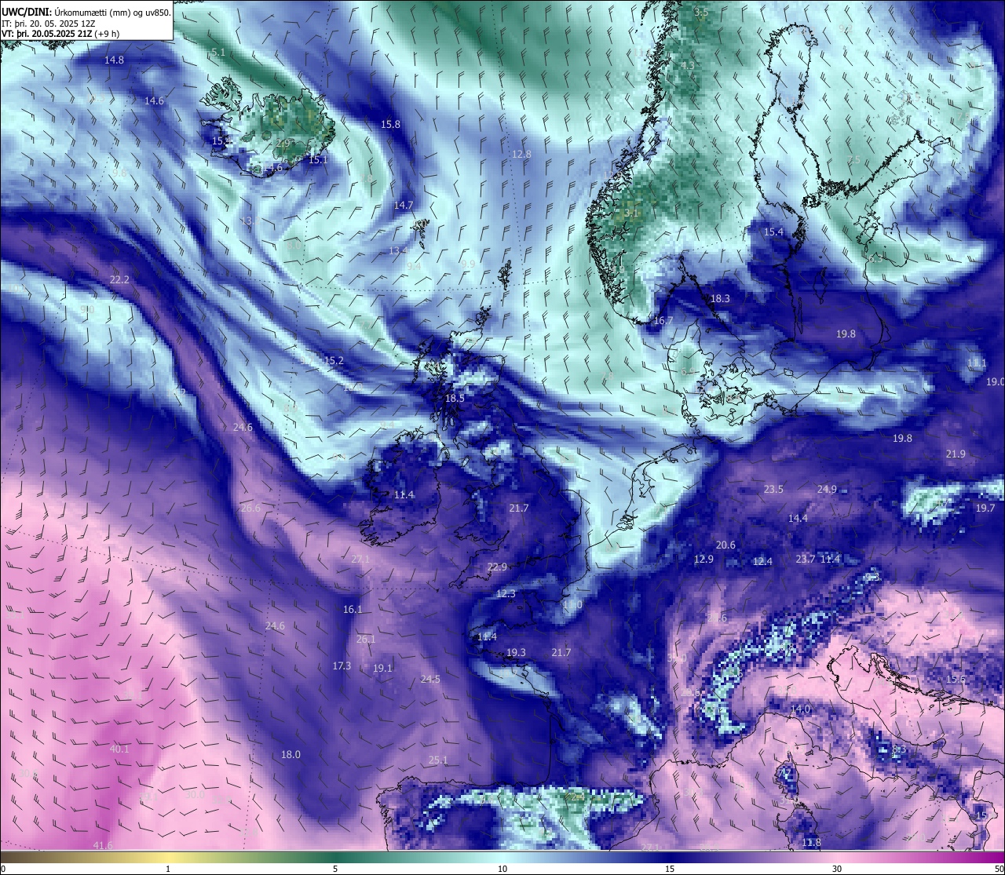Click the 23.7 value label
The image size is (1005, 875).
tap(805, 559)
